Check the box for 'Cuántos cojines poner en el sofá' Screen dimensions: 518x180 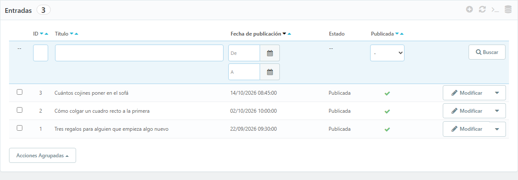point(19,92)
